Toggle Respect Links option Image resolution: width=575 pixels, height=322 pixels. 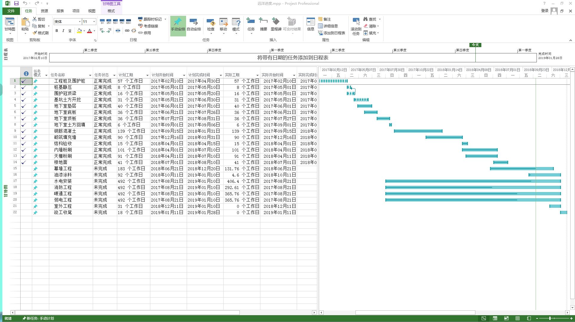point(148,26)
